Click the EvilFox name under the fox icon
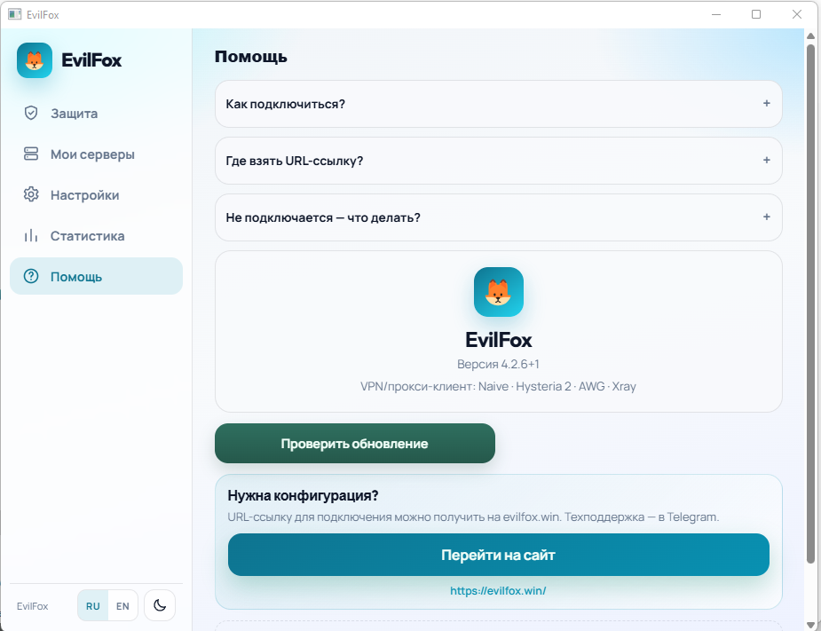The image size is (821, 631). (499, 340)
